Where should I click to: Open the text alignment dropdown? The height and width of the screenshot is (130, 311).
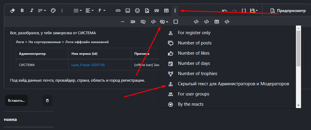pos(89,11)
